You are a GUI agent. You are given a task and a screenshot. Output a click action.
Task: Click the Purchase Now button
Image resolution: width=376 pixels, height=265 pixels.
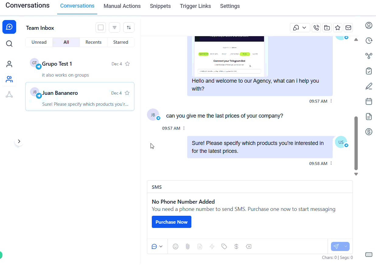[x=172, y=222]
